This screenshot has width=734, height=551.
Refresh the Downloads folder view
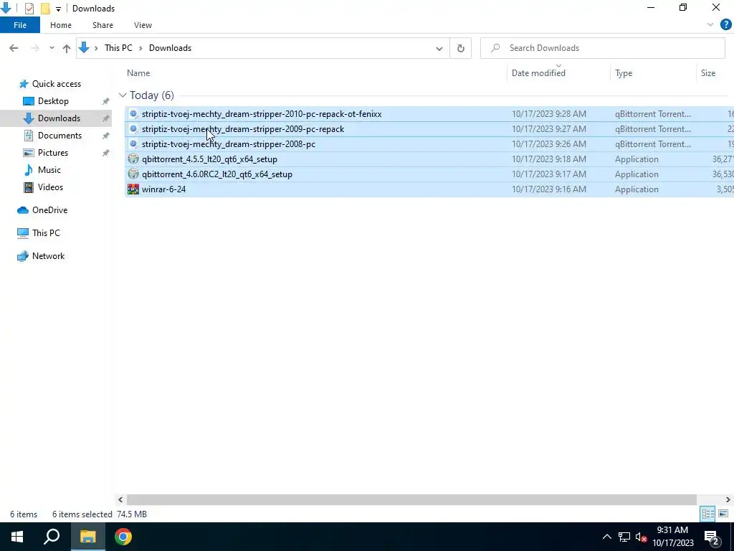pos(461,48)
